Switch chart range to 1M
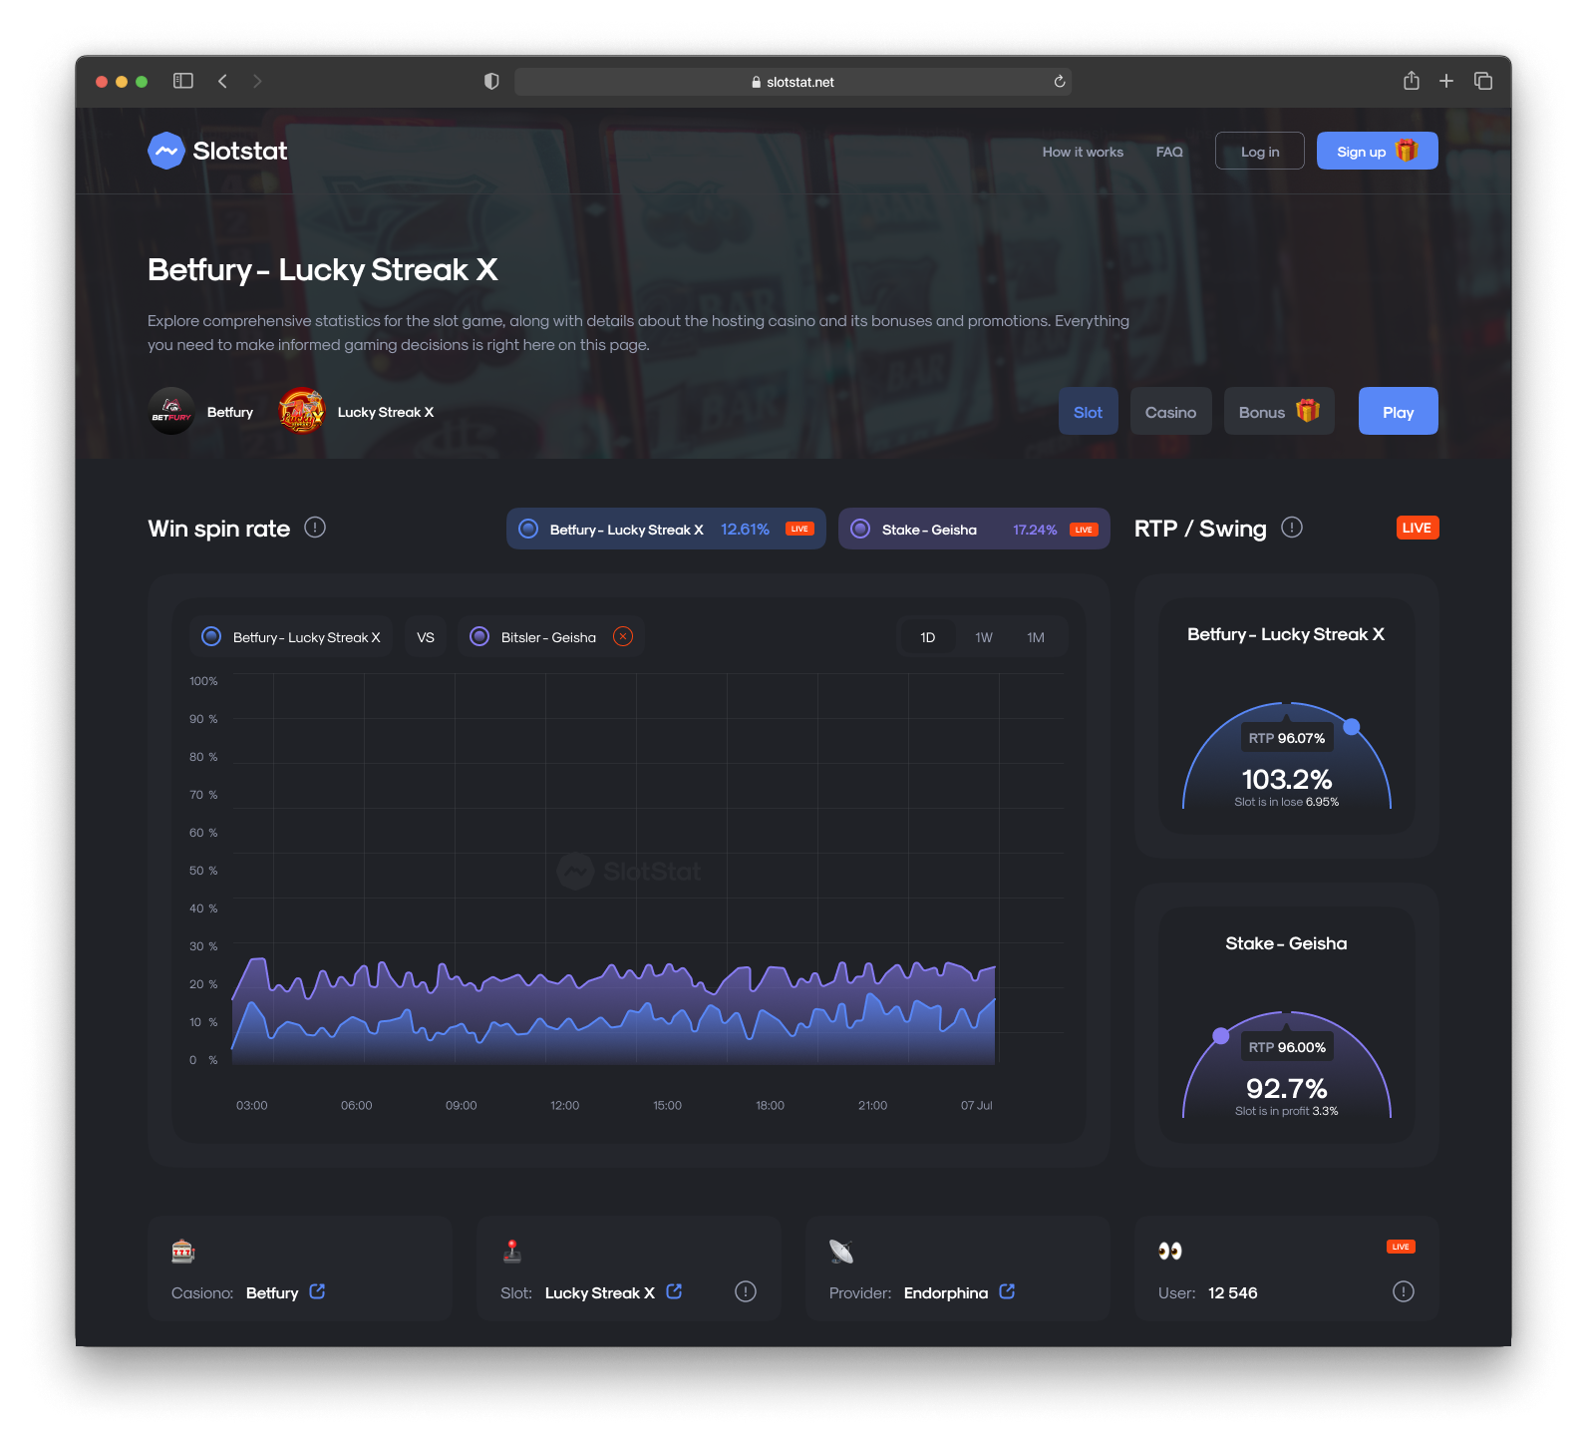The width and height of the screenshot is (1587, 1442). tap(1036, 636)
